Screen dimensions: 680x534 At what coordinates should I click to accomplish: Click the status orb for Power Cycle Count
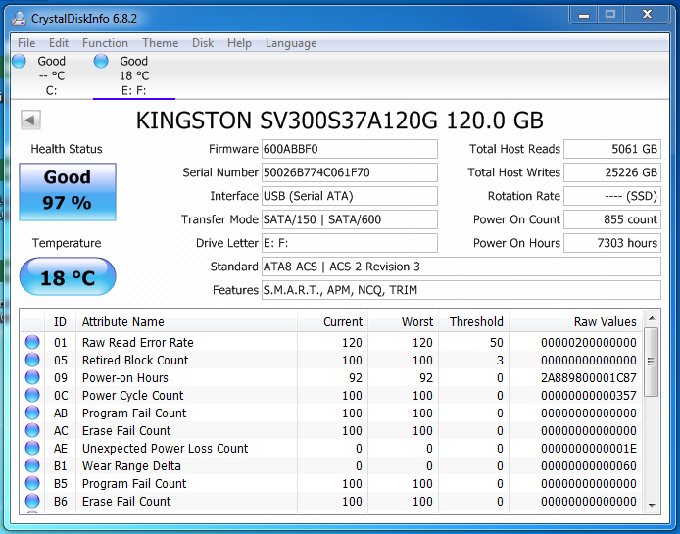coord(32,395)
